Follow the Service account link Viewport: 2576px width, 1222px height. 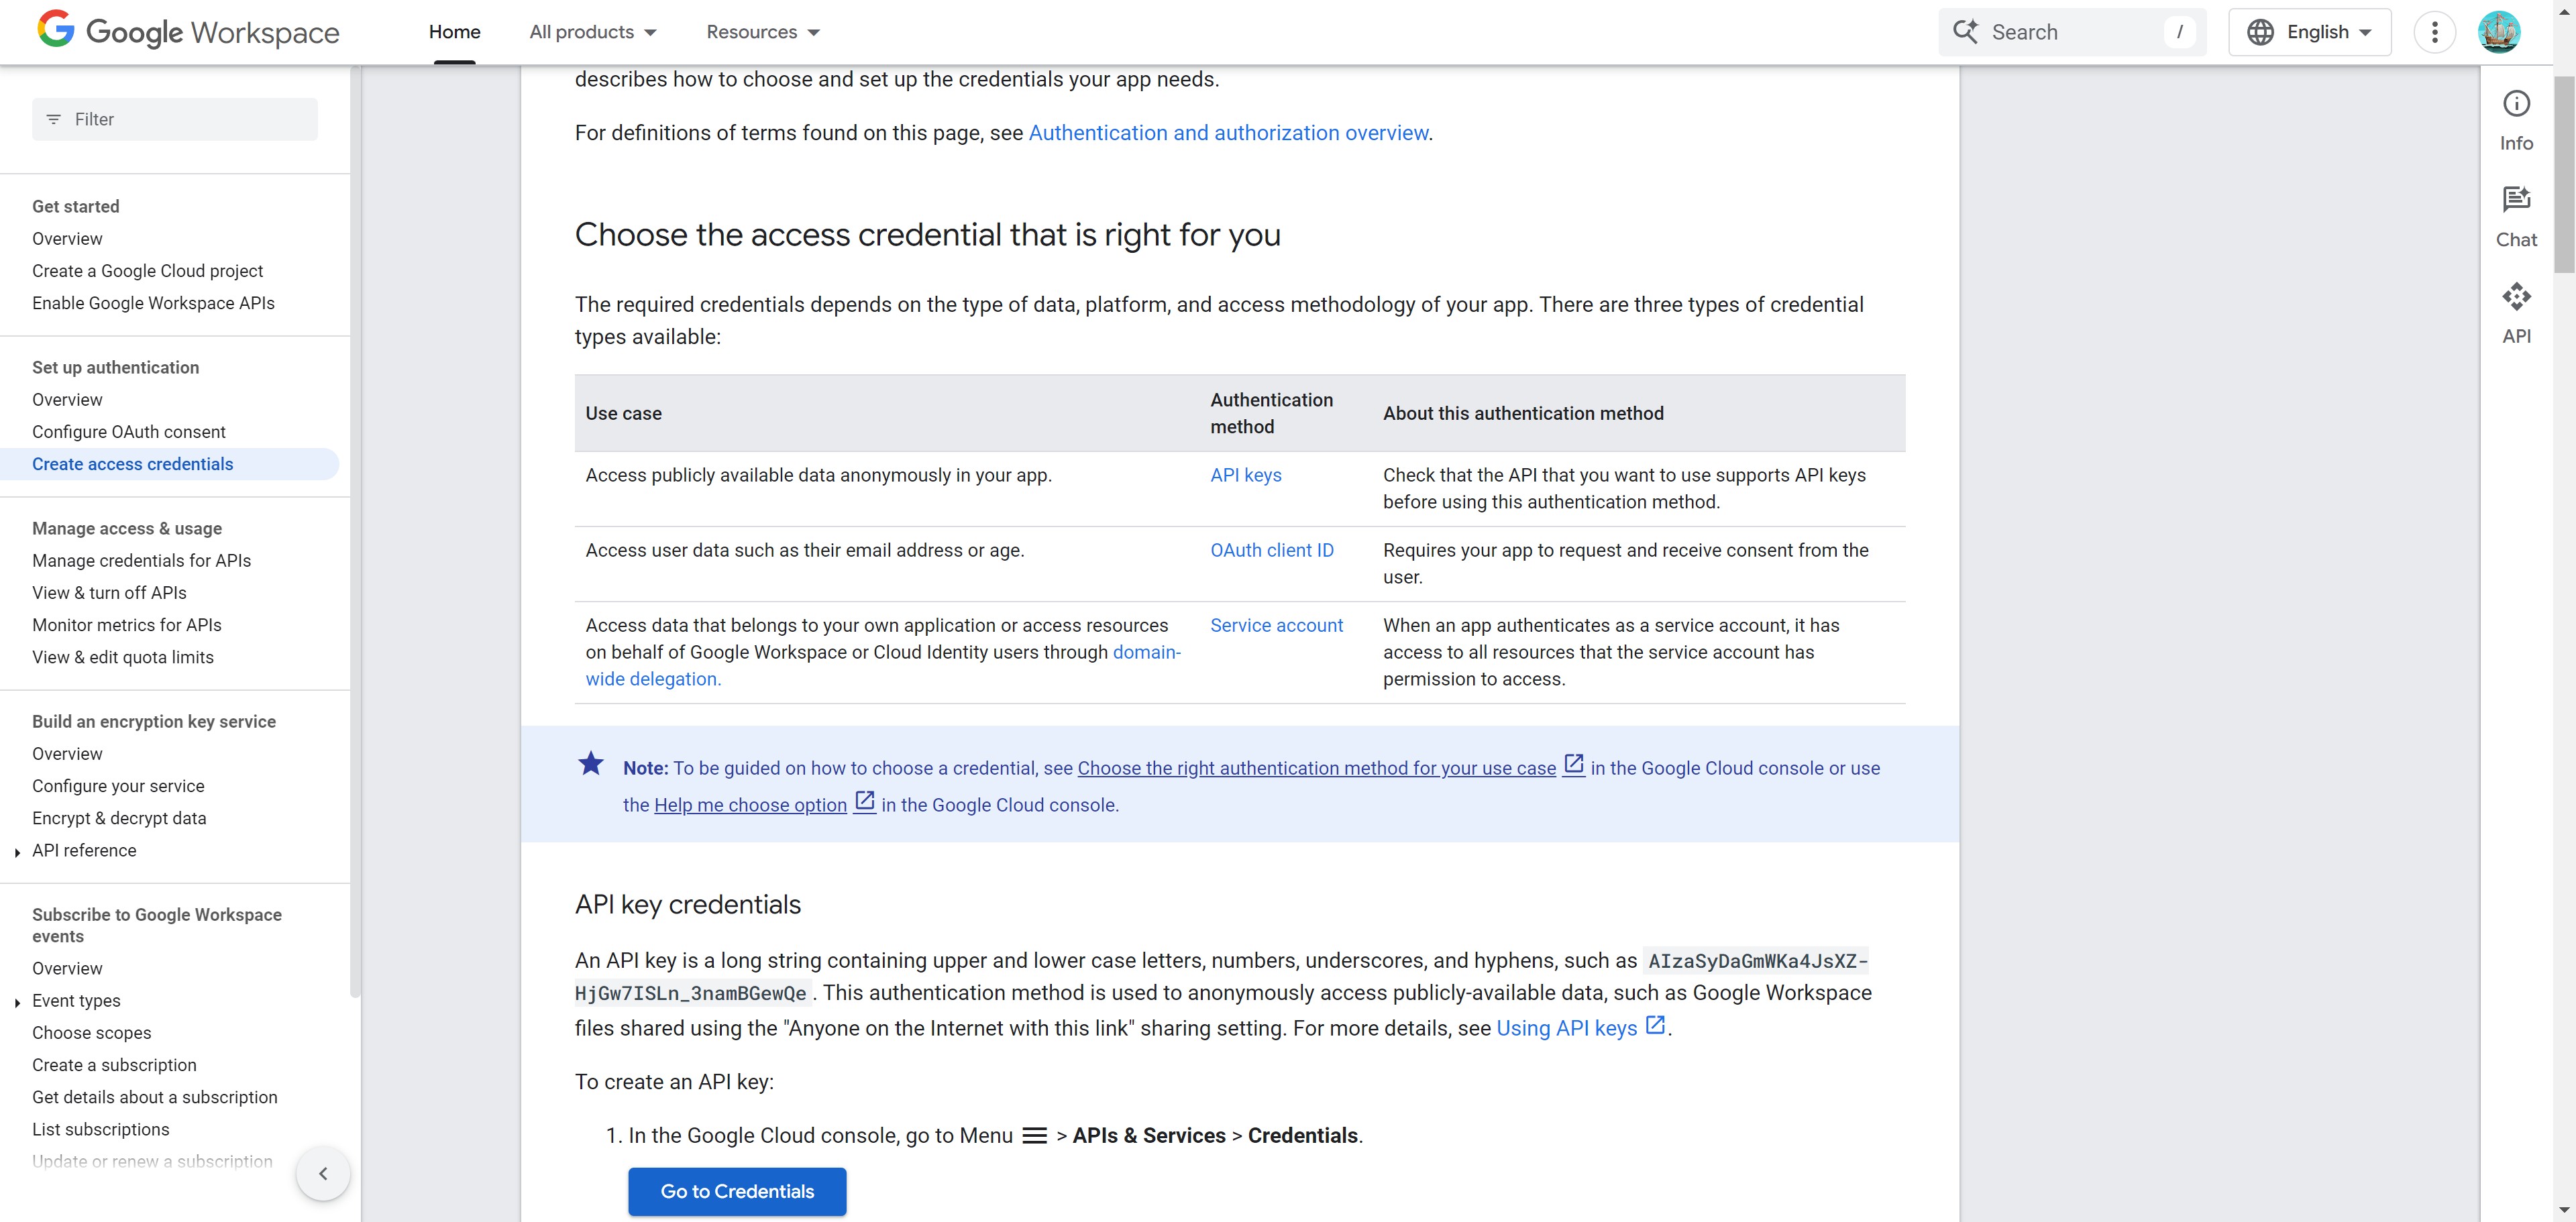coord(1276,625)
